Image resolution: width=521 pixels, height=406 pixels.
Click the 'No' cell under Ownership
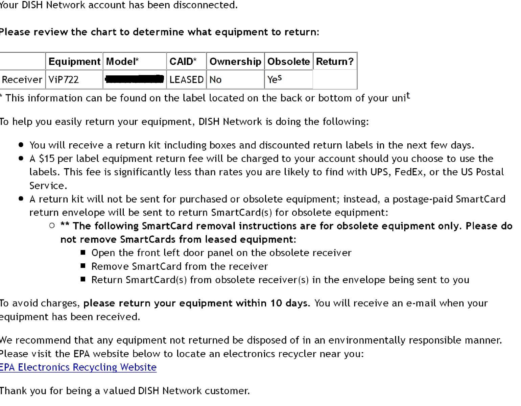(x=235, y=79)
